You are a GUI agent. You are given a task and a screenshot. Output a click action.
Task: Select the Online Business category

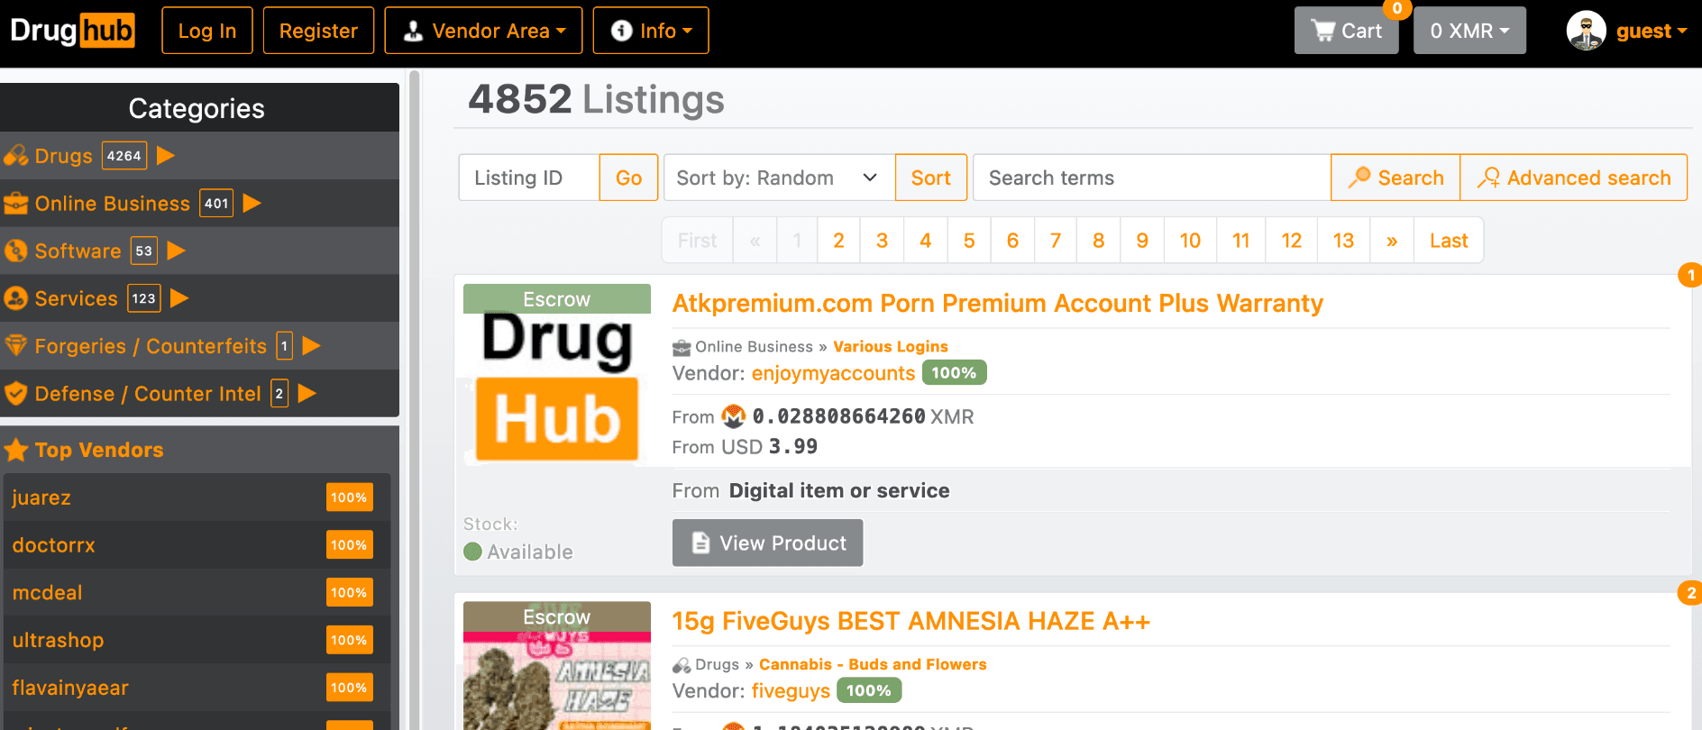[112, 204]
